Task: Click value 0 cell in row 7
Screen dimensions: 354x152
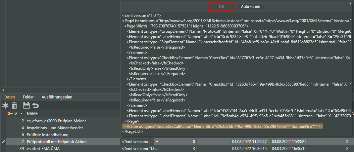Action: [178, 142]
